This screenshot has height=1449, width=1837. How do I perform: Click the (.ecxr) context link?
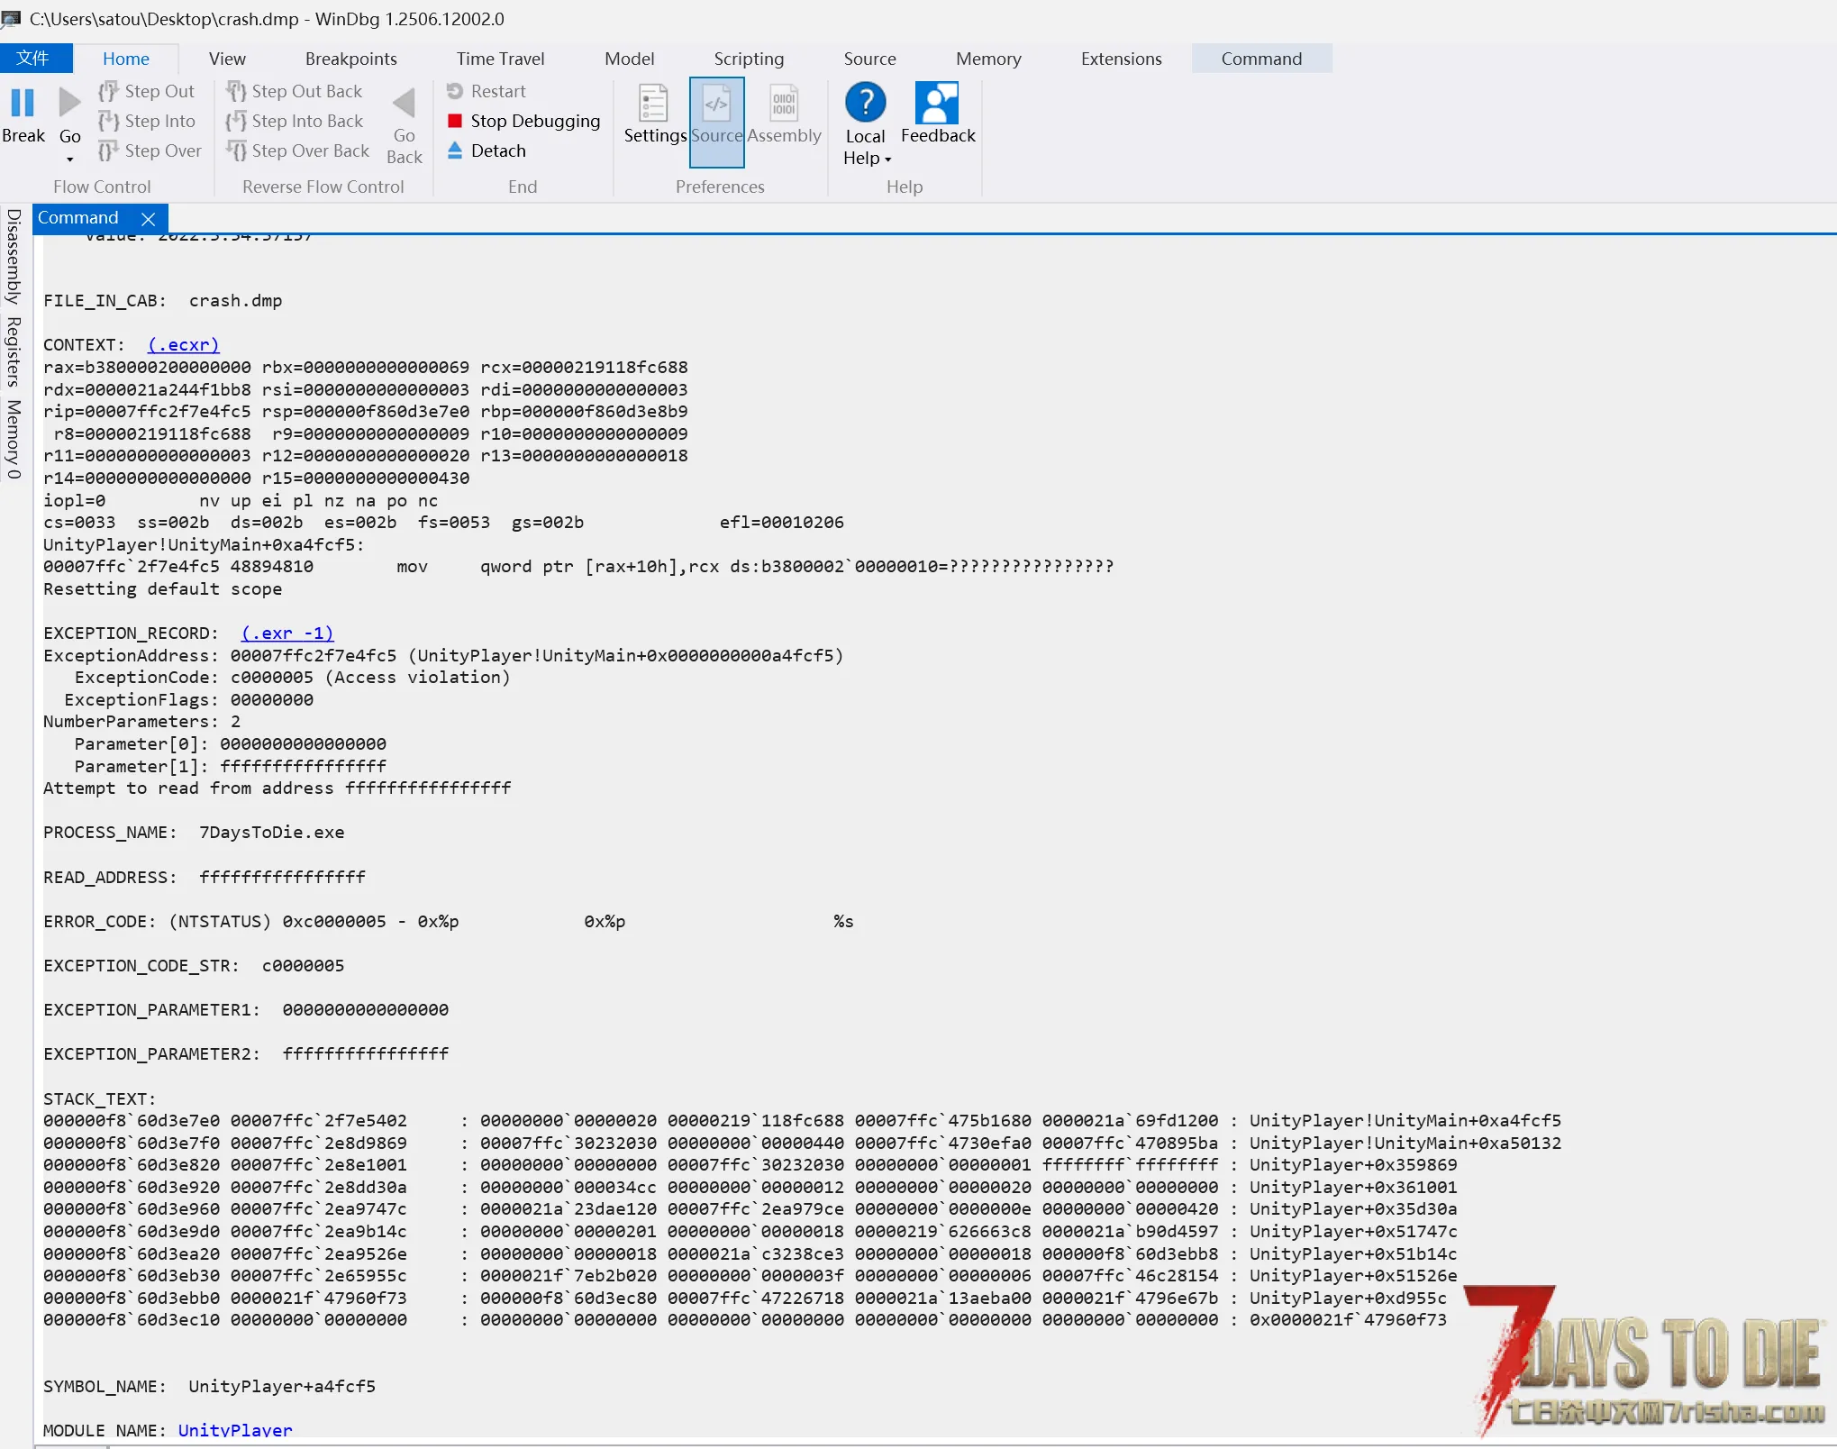coord(183,345)
